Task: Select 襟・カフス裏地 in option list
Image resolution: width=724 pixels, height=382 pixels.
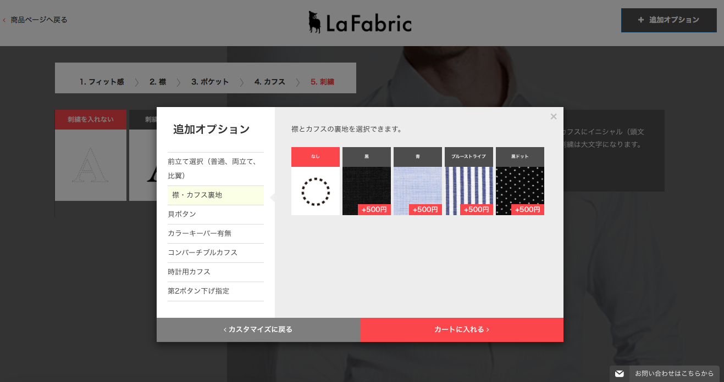Action: point(215,195)
